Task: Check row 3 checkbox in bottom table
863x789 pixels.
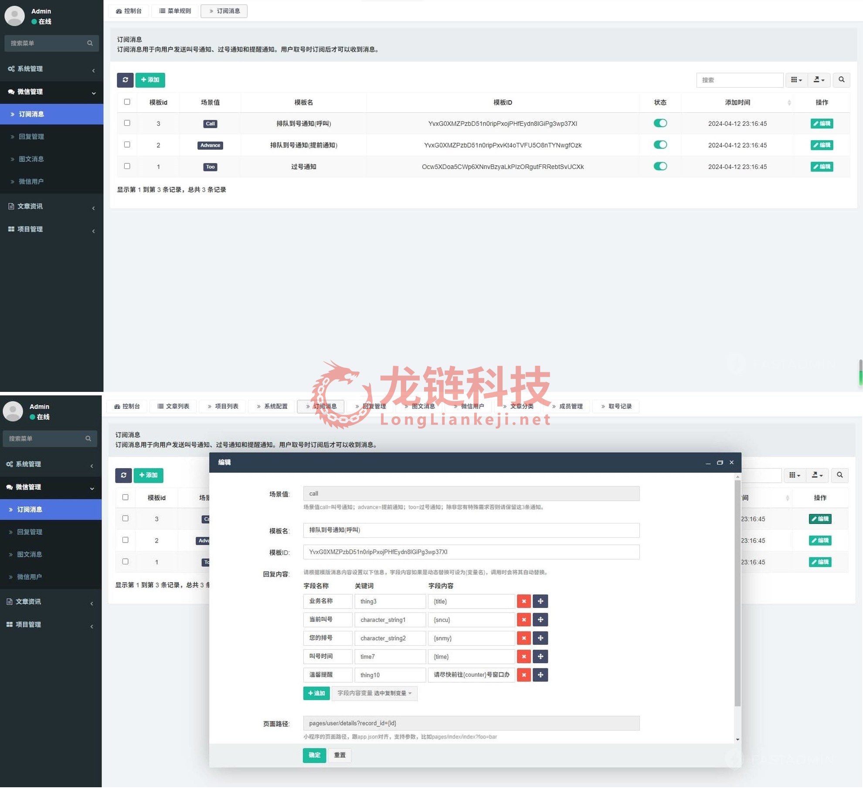Action: [125, 518]
